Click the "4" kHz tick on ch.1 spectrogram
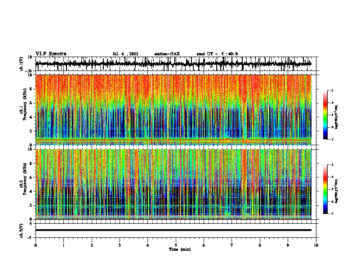The width and height of the screenshot is (356, 275). (x=31, y=117)
